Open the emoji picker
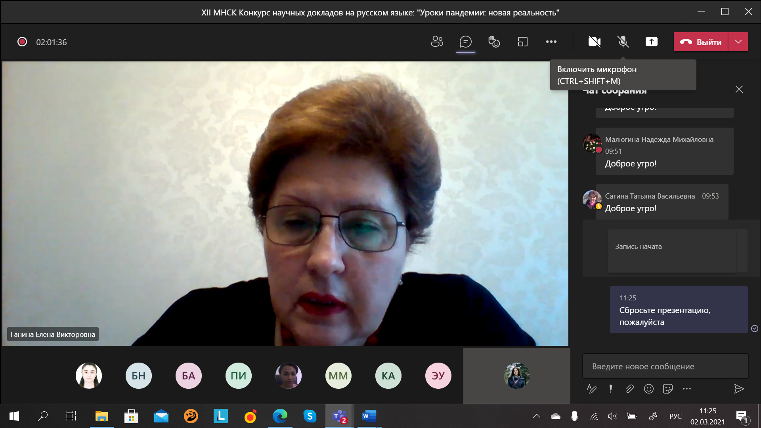Image resolution: width=761 pixels, height=428 pixels. [x=649, y=389]
